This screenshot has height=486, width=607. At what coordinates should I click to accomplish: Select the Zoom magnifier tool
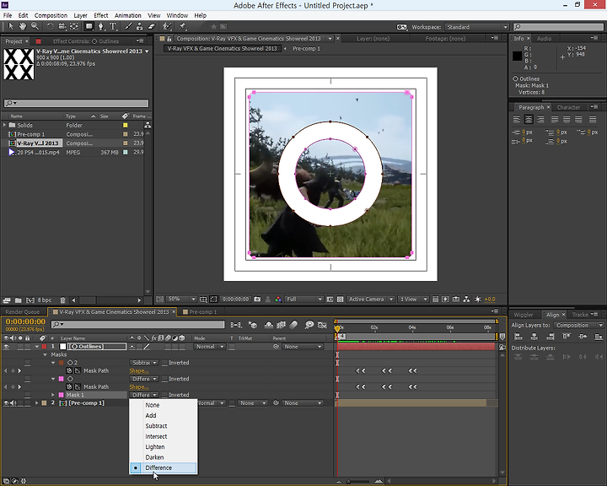(35, 26)
